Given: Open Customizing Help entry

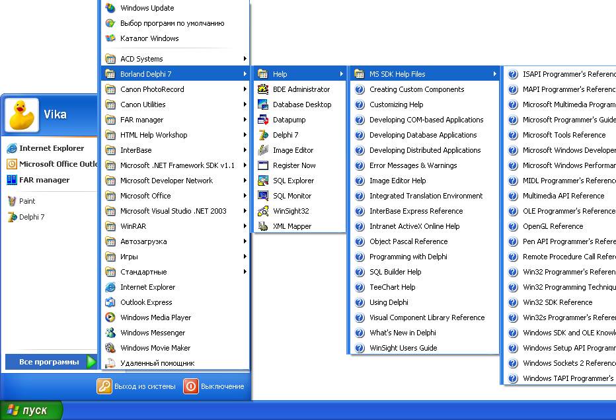Looking at the screenshot, I should (x=425, y=105).
